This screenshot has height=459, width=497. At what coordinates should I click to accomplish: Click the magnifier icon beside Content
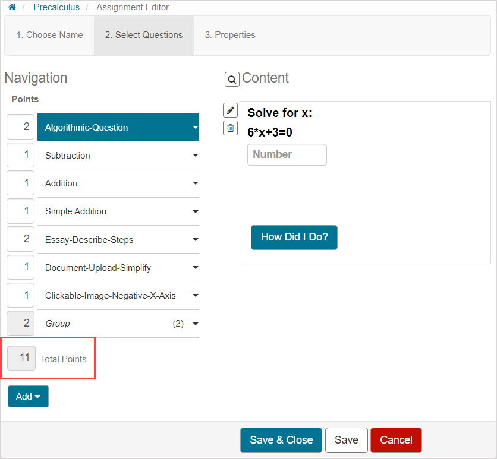point(232,79)
